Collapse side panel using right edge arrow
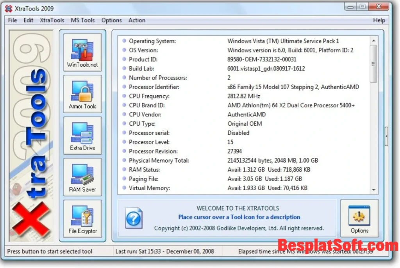The height and width of the screenshot is (268, 400). pyautogui.click(x=386, y=136)
